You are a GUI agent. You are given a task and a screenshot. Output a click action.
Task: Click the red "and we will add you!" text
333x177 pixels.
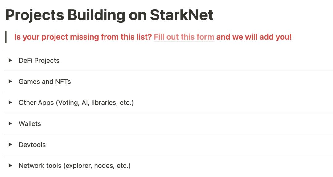pyautogui.click(x=254, y=37)
